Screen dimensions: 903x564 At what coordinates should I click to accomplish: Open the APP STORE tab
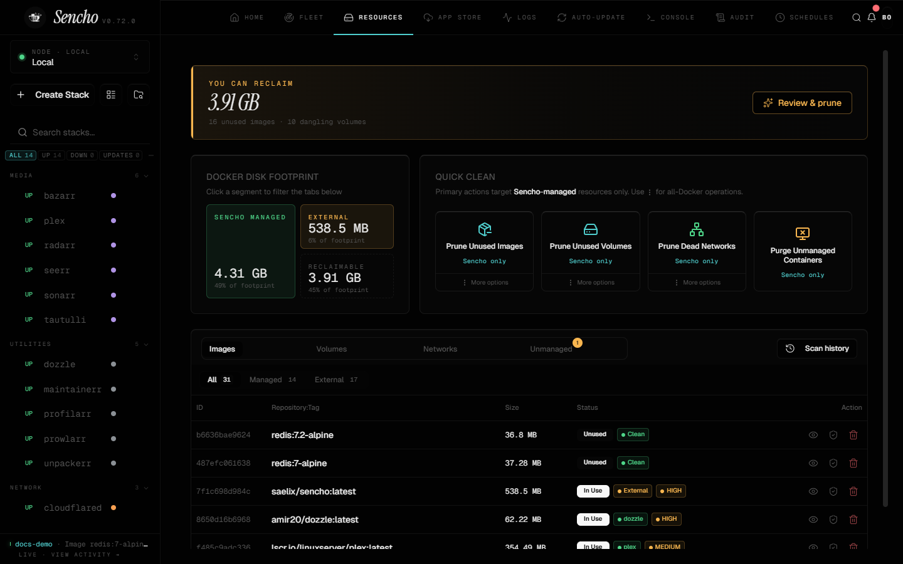[452, 18]
